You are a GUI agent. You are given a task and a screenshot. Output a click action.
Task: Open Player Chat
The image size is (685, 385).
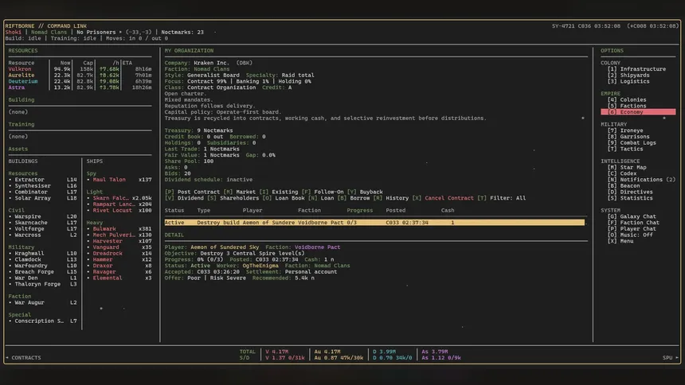click(x=632, y=229)
